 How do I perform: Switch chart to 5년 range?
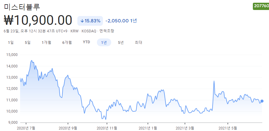(x=121, y=42)
